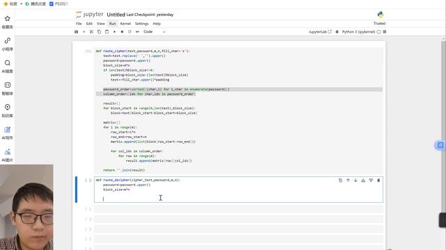Open the notebook in JupyterLab
Screen dimensions: 446x250
click(x=320, y=32)
